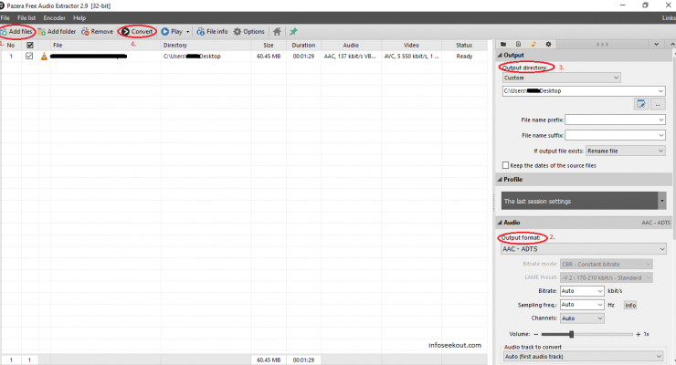
Task: Open the If output file exists dropdown
Action: tap(625, 151)
